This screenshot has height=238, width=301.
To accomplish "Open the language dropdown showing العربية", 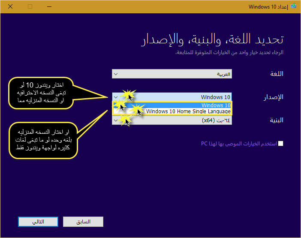I will tap(172, 74).
